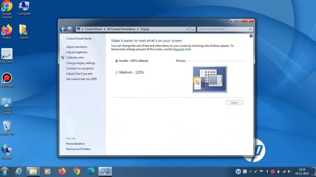Refresh the Display control panel page
Screen dimensions: 316x177
point(193,29)
